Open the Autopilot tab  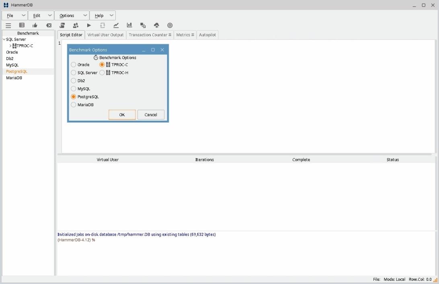[x=207, y=35]
